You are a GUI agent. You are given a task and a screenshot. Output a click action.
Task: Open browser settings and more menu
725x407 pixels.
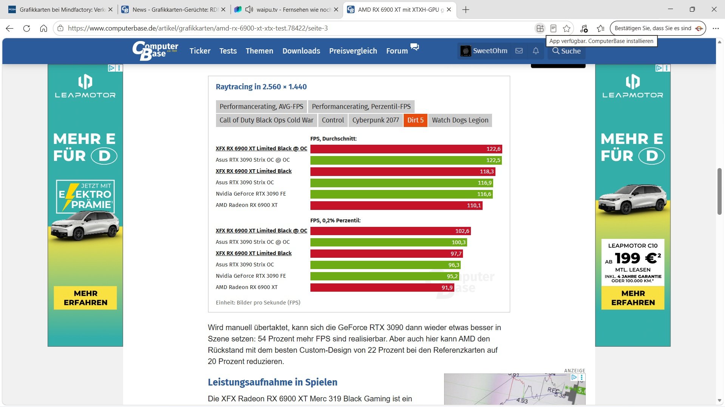pyautogui.click(x=716, y=28)
